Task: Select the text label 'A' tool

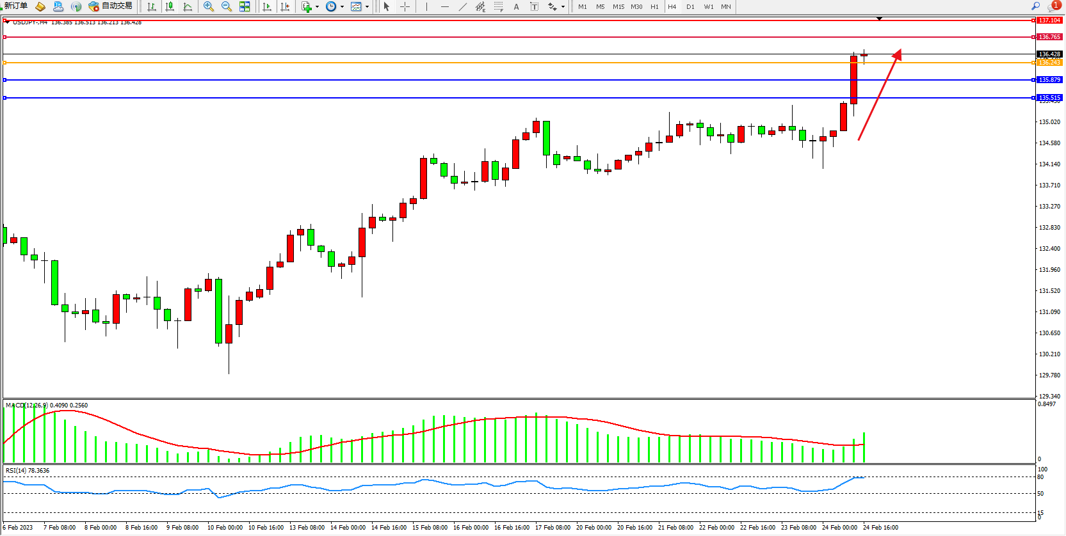Action: [517, 6]
